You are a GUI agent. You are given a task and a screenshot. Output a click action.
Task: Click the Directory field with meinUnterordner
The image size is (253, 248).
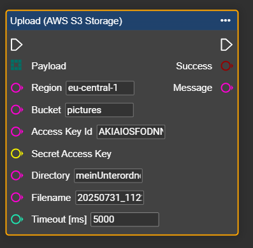click(x=108, y=176)
